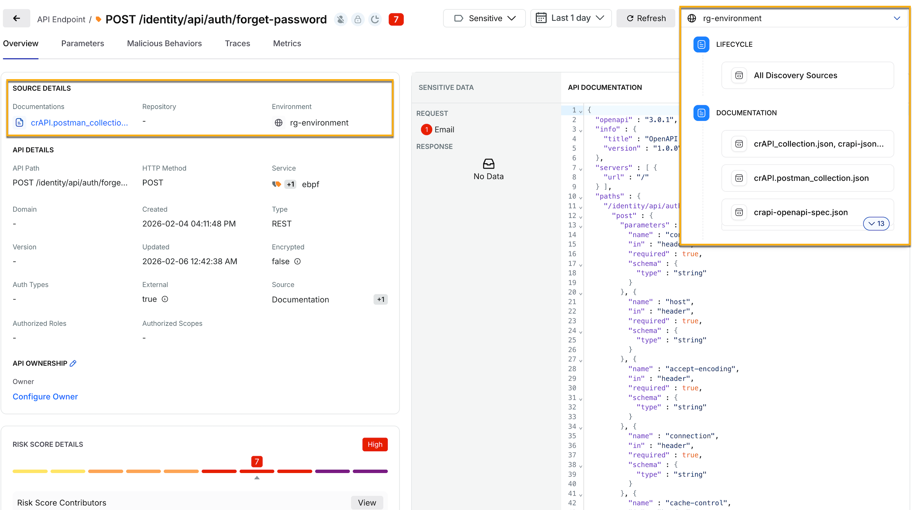Open the Metrics tab
916x510 pixels.
pos(287,43)
